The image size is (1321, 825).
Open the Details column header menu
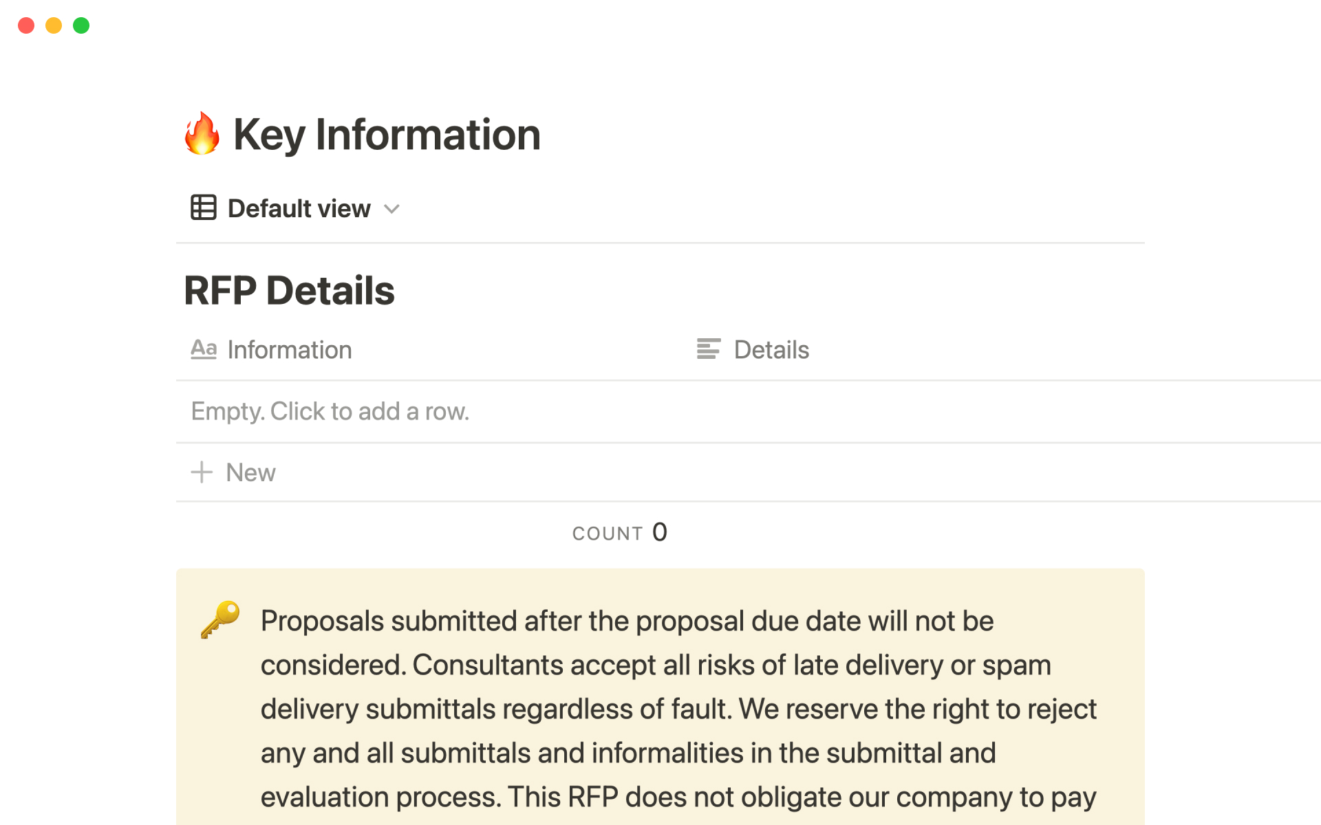771,350
